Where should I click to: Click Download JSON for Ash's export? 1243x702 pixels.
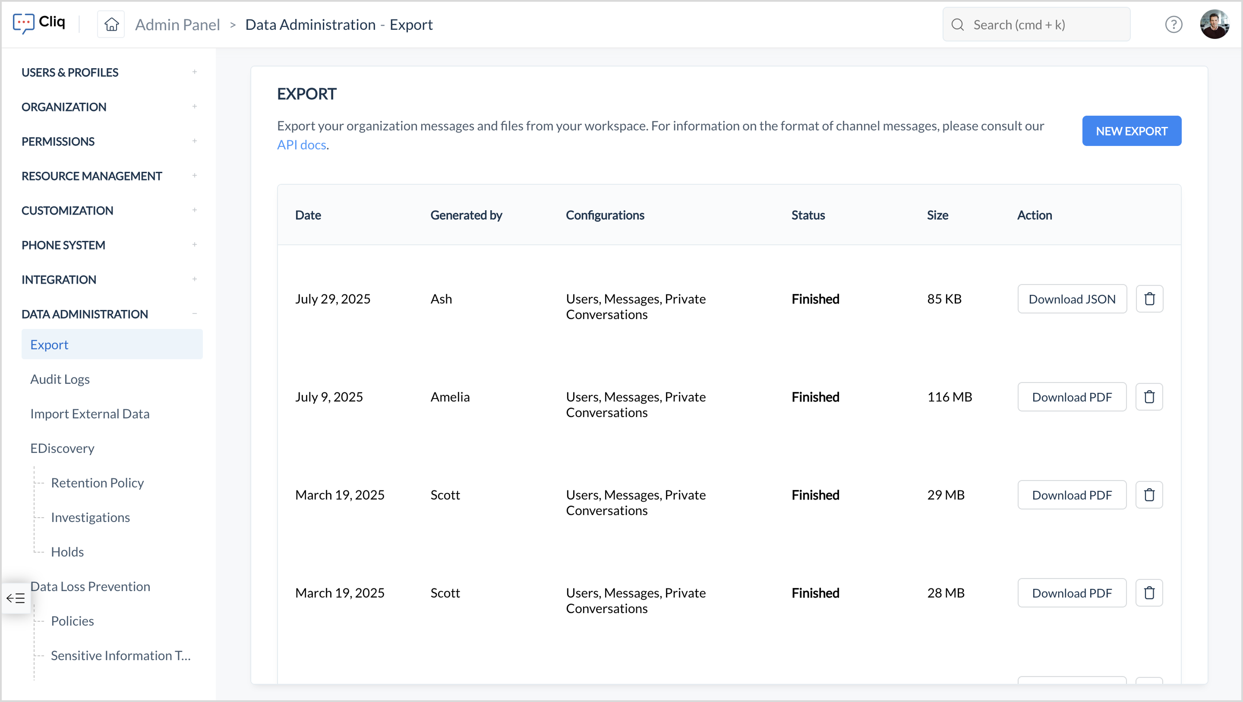click(x=1072, y=299)
